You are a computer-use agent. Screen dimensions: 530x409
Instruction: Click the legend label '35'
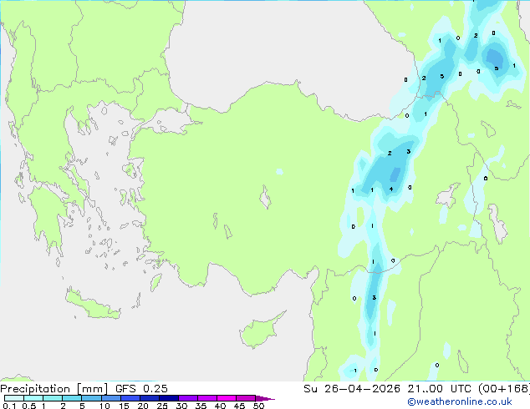tap(201, 406)
